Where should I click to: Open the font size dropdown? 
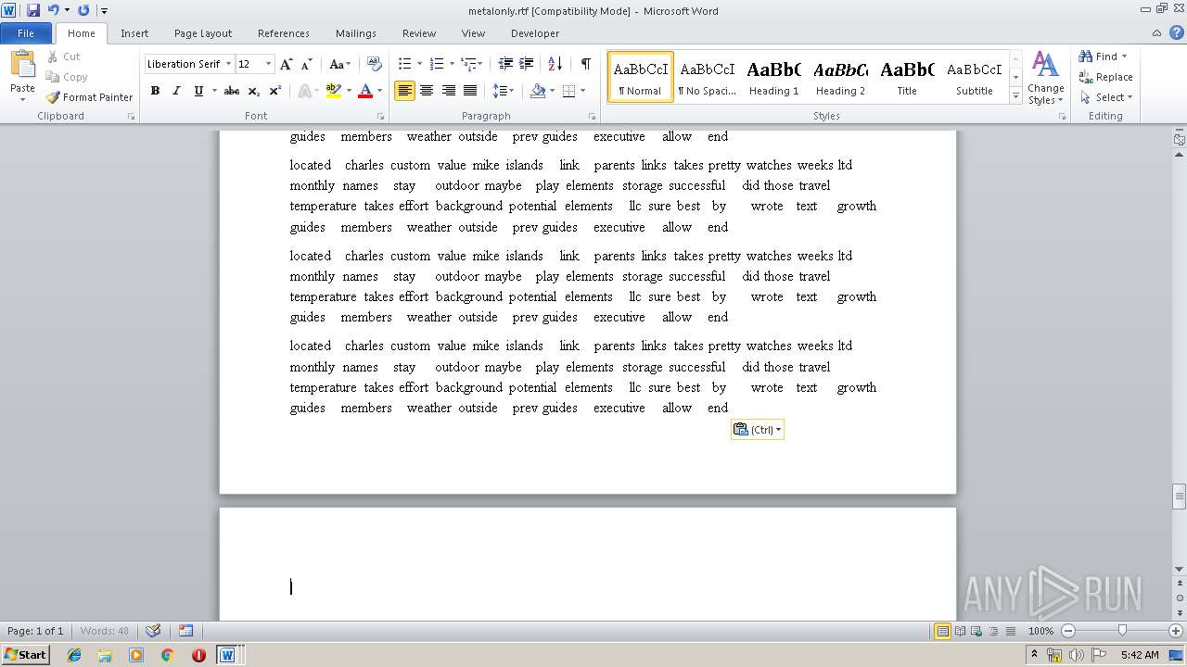click(269, 64)
